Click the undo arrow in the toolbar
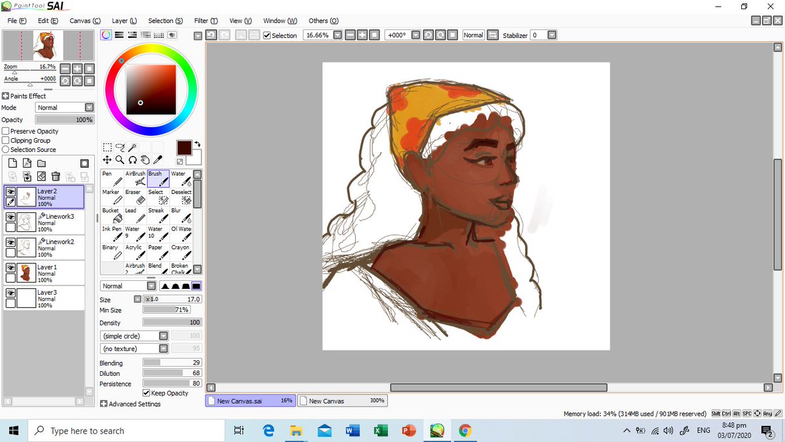785x442 pixels. [x=211, y=35]
